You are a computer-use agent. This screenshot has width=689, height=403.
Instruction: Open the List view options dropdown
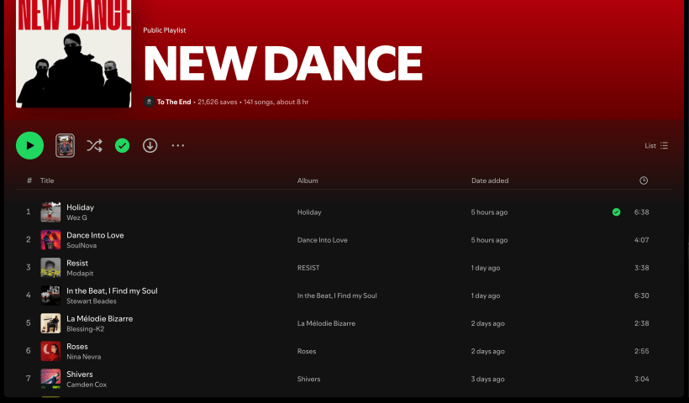pyautogui.click(x=656, y=145)
